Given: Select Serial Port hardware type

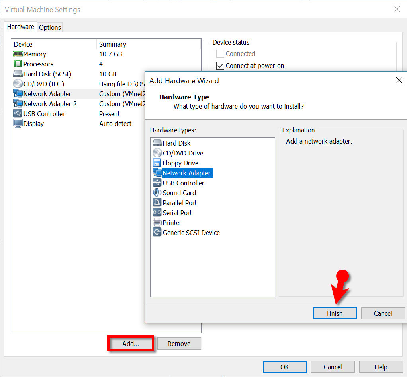Looking at the screenshot, I should click(x=177, y=213).
